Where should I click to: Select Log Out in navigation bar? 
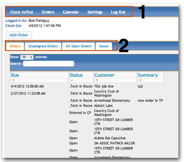pos(118,12)
